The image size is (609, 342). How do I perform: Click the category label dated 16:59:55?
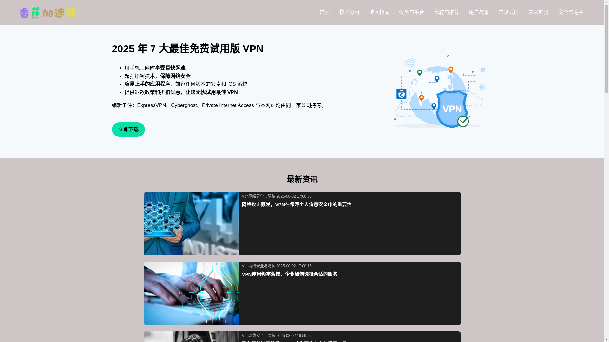(259, 336)
